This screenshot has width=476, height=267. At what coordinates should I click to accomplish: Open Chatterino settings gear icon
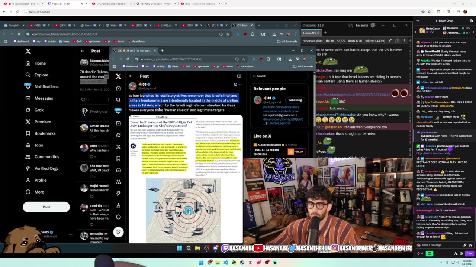point(373,25)
